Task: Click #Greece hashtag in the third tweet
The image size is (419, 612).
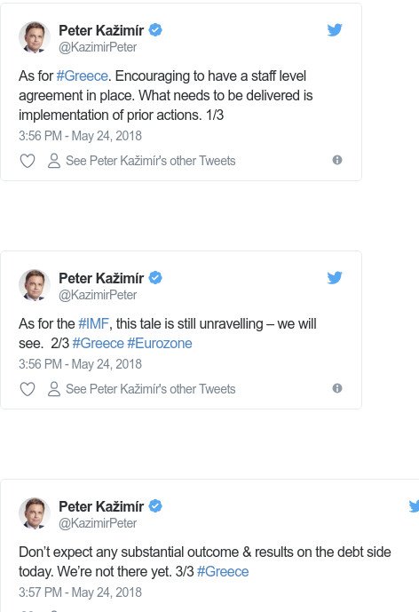Action: pos(223,571)
